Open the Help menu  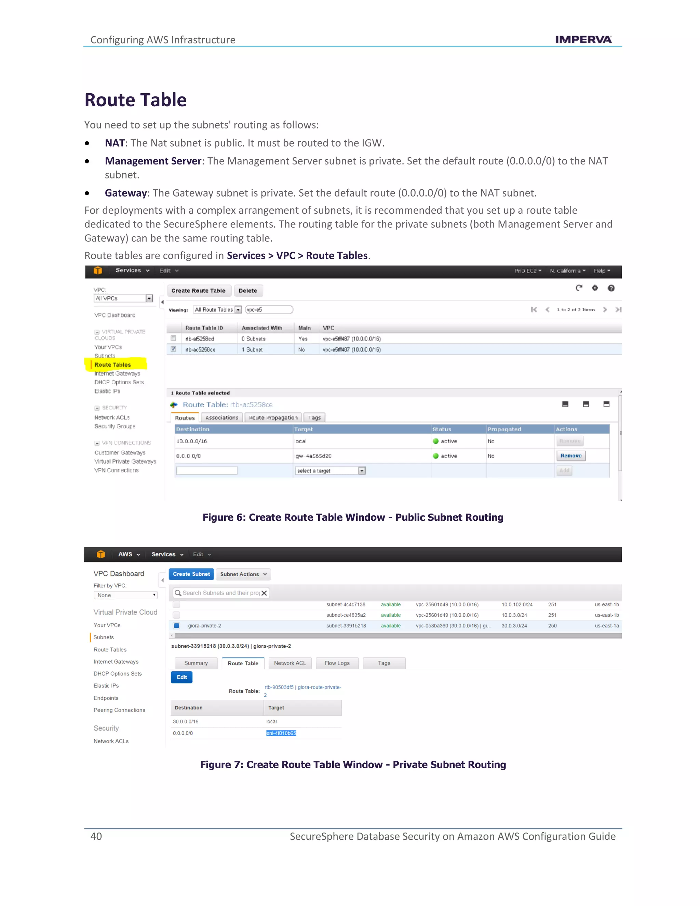pyautogui.click(x=602, y=271)
